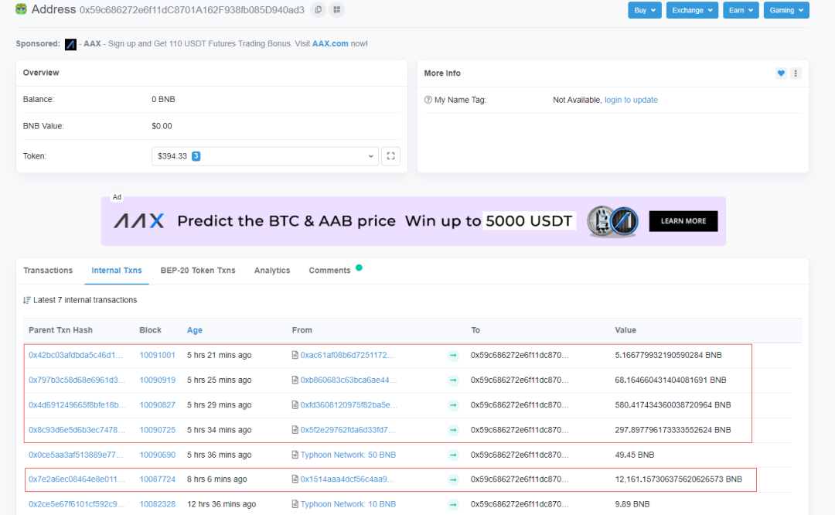Click the address blockie avatar icon

[x=22, y=9]
